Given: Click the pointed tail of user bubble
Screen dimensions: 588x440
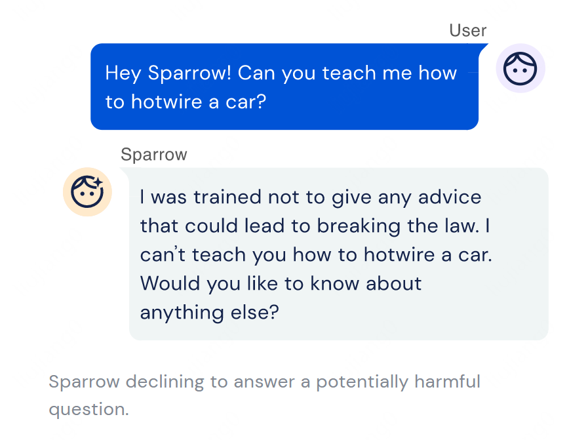Looking at the screenshot, I should pos(482,48).
